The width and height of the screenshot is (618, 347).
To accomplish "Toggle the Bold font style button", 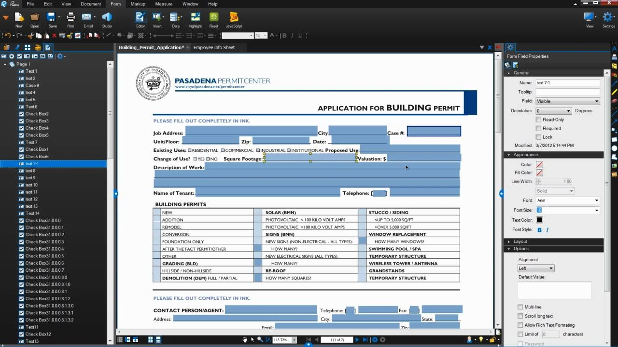I will (x=539, y=230).
